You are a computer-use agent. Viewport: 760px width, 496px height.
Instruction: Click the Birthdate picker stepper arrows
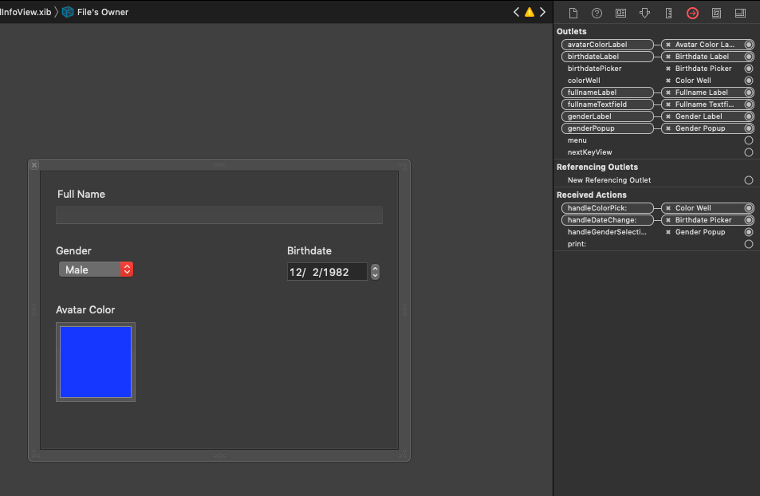coord(376,272)
